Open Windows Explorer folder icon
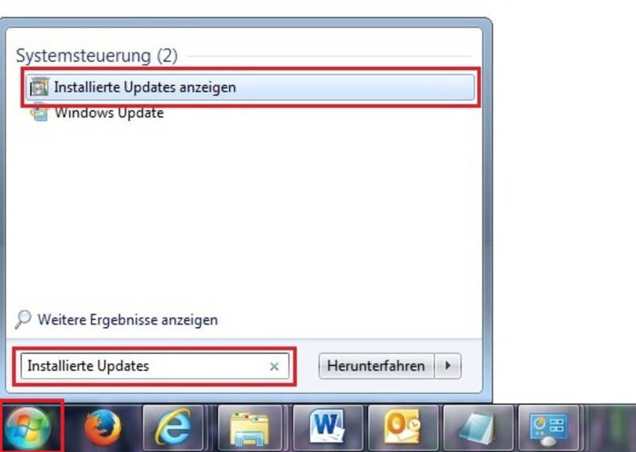Image resolution: width=636 pixels, height=452 pixels. (x=250, y=427)
